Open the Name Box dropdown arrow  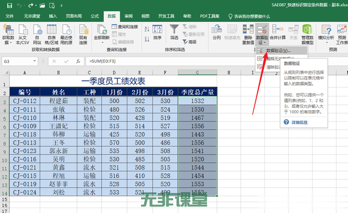coord(35,61)
